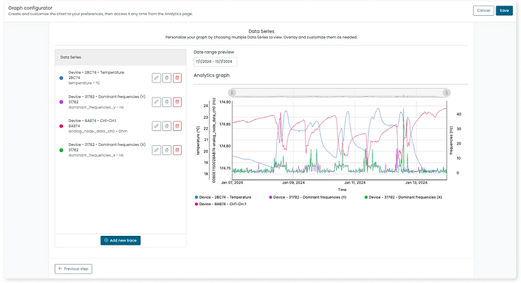This screenshot has height=283, width=521.
Task: Toggle Device 2BC74 Temperature legend entry
Action: [x=223, y=197]
